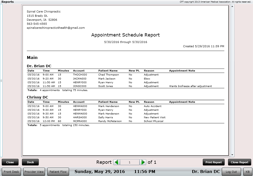The height and width of the screenshot is (176, 253).
Task: Dock the reports panel
Action: tap(30, 162)
